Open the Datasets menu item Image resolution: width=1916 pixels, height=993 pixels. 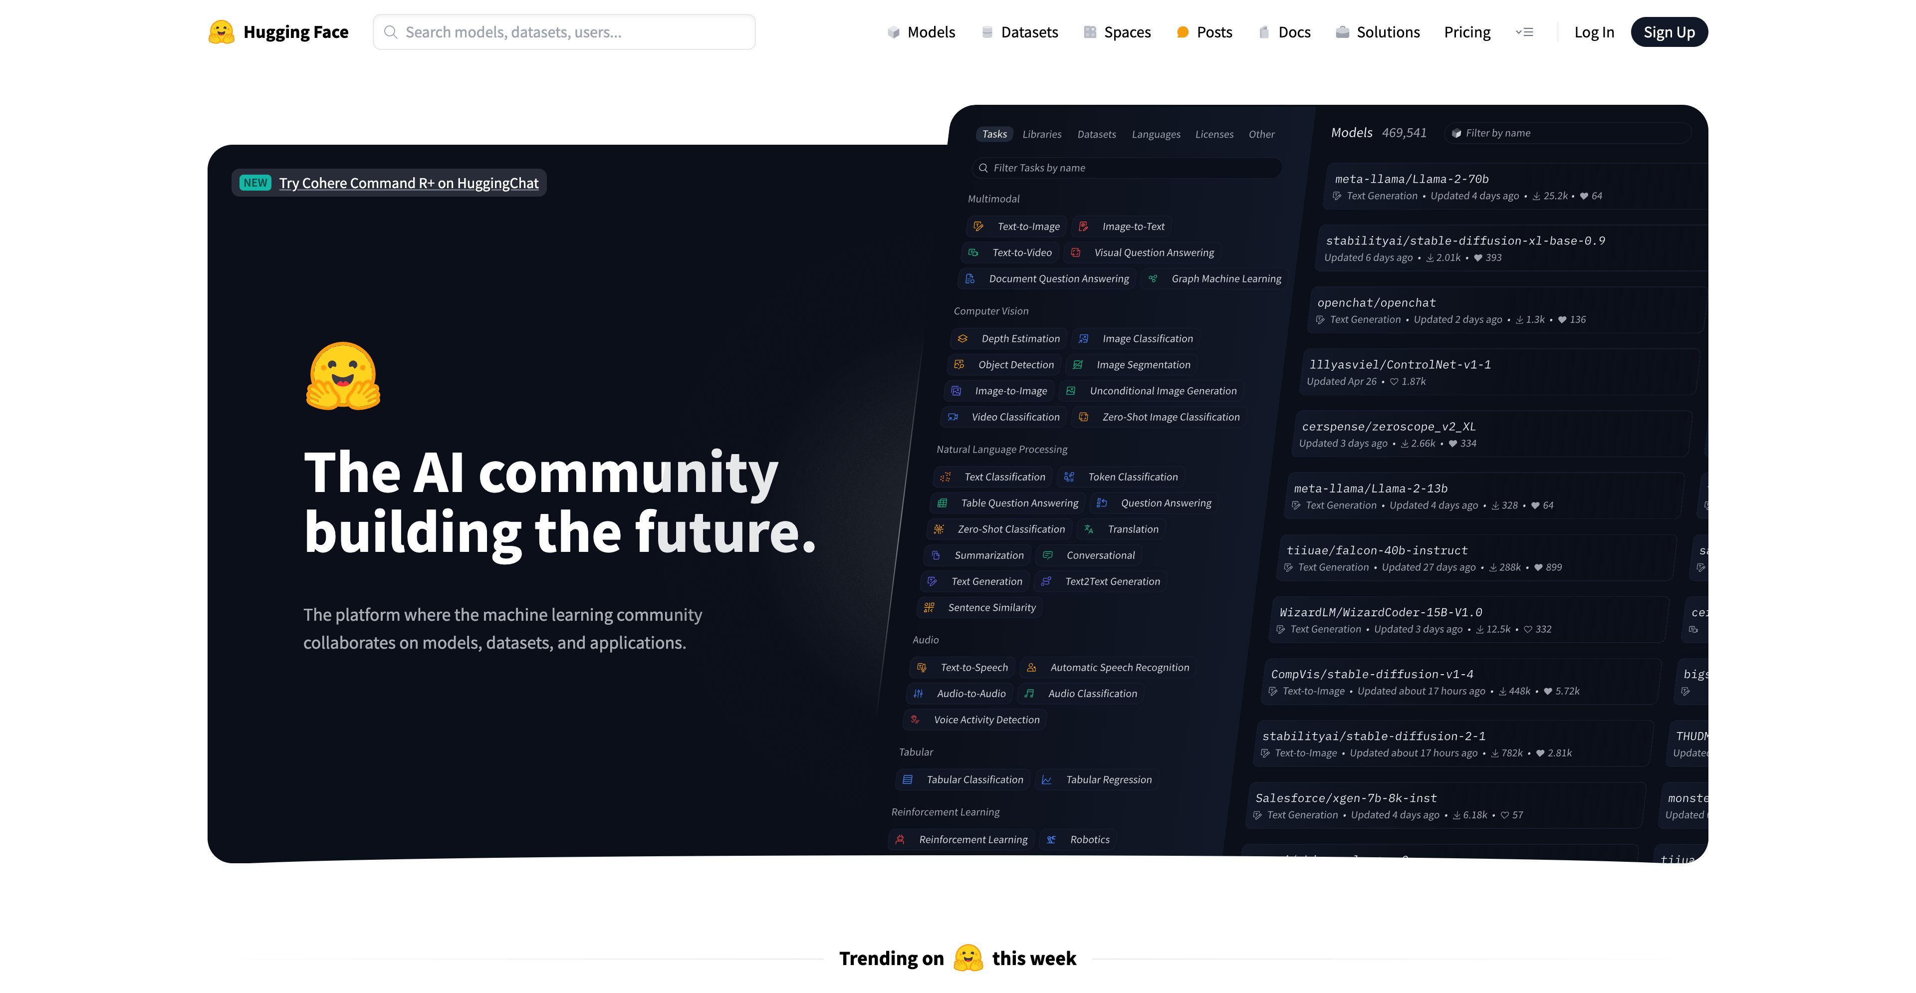pos(1029,32)
